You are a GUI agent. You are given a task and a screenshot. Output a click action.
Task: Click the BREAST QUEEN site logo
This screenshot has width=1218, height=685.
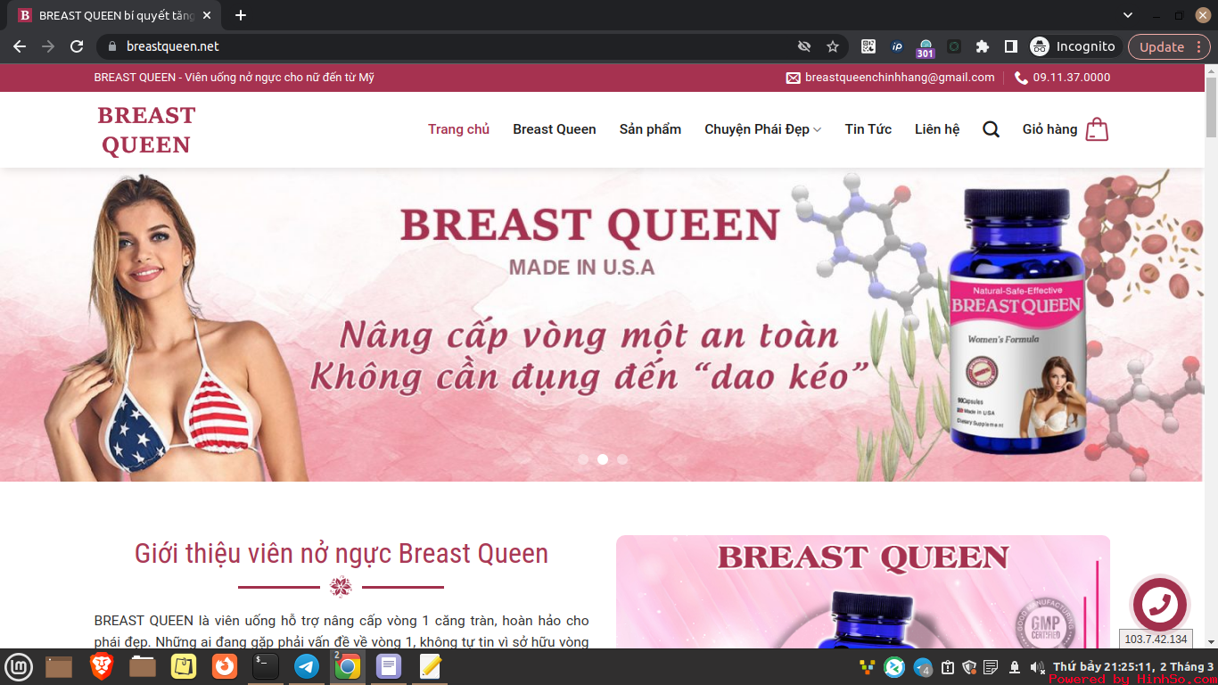pos(146,130)
